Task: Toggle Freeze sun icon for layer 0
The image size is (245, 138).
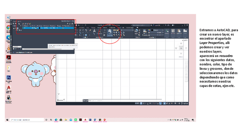Action: [34, 28]
